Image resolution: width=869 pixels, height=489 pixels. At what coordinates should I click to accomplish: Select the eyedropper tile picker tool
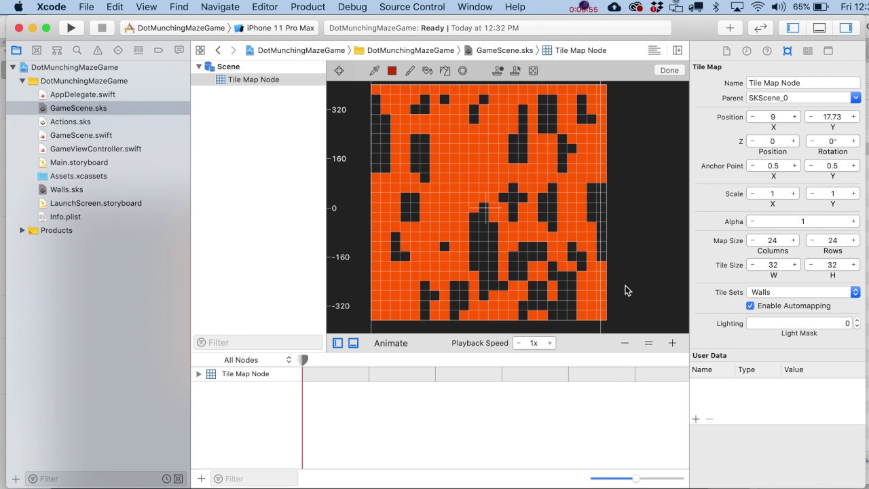(x=374, y=71)
